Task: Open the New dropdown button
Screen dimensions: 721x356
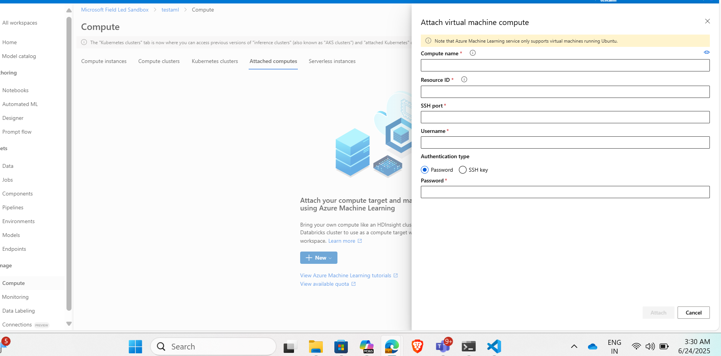Action: (319, 258)
